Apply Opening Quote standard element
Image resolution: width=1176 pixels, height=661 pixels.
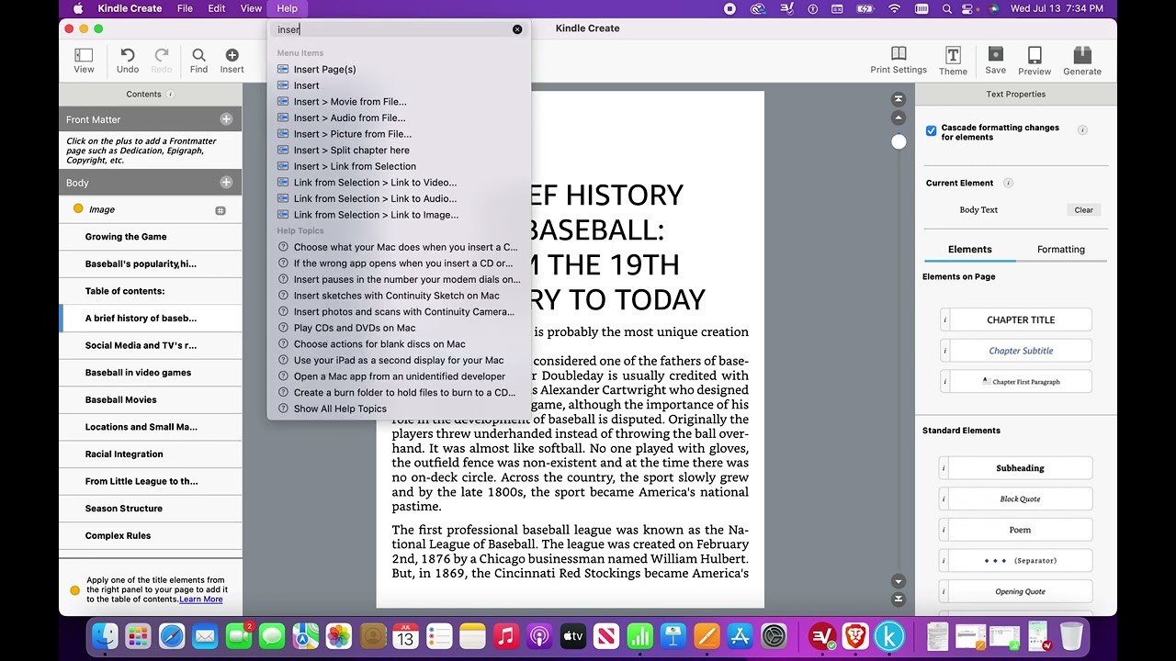coord(1020,592)
